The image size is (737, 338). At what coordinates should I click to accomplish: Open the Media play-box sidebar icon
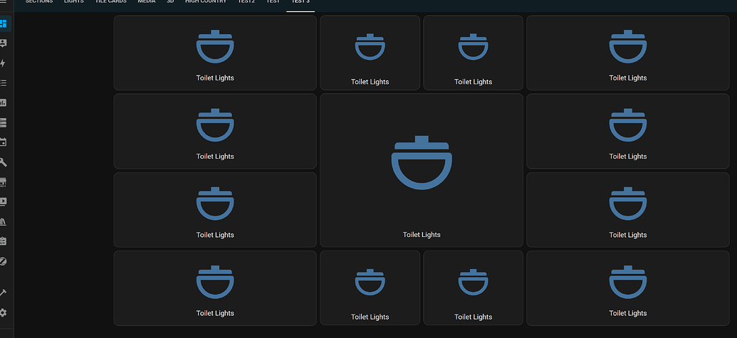point(3,202)
